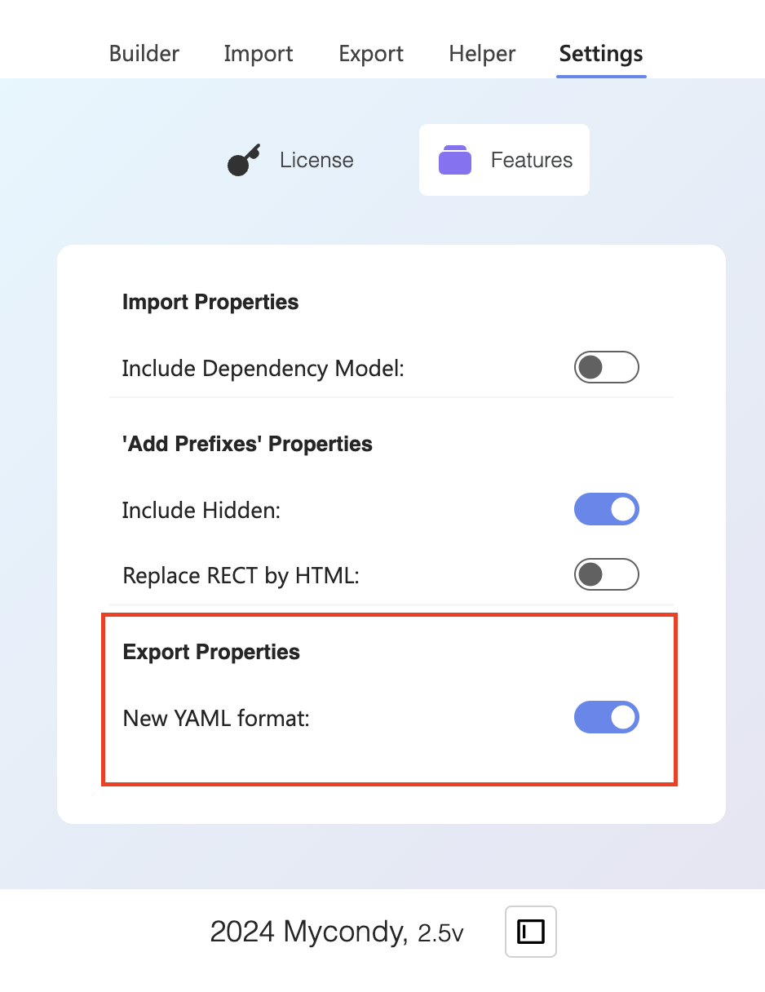
Task: Click the Import Properties heading
Action: (x=210, y=302)
